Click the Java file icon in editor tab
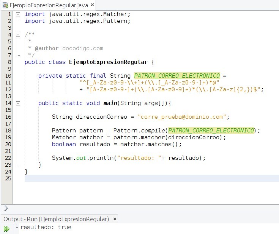The image size is (279, 234). pyautogui.click(x=5, y=5)
